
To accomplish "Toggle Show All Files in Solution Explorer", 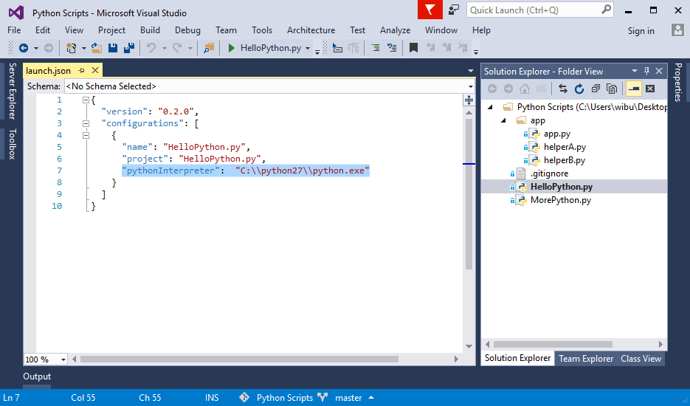I will [x=612, y=89].
